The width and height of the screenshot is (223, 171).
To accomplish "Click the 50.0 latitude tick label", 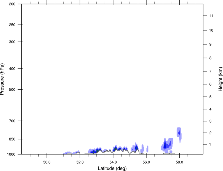I will click(x=47, y=162).
